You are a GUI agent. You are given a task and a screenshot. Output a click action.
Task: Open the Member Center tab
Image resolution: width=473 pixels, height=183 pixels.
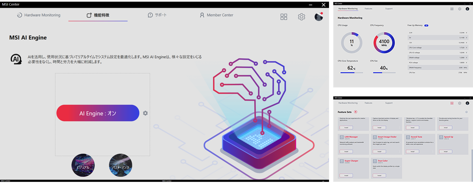click(x=217, y=15)
